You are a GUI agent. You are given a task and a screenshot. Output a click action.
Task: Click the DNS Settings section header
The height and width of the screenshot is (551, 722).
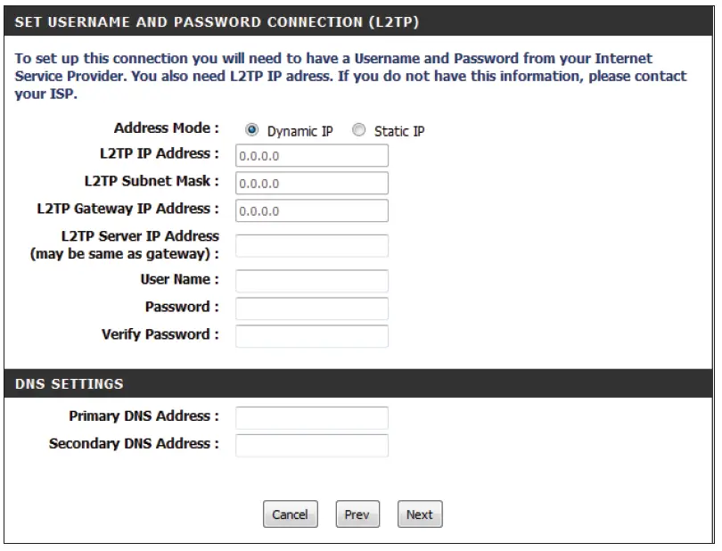tap(70, 384)
